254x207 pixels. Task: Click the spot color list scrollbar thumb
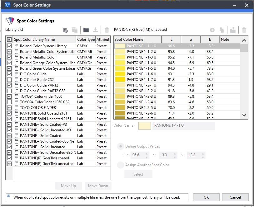(244, 48)
